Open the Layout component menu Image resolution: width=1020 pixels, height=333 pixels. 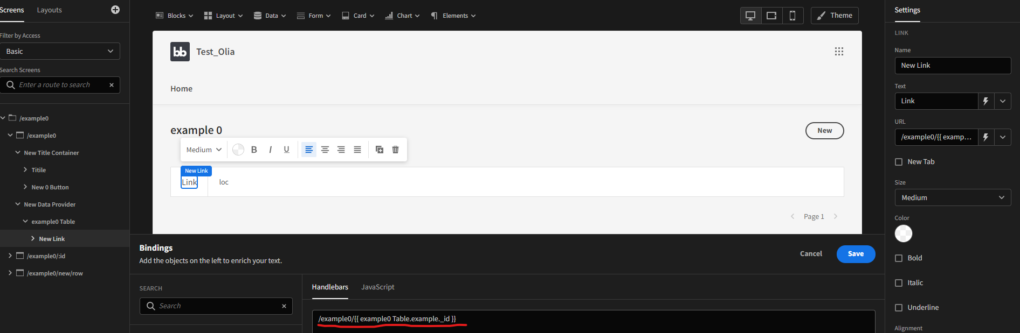point(223,16)
